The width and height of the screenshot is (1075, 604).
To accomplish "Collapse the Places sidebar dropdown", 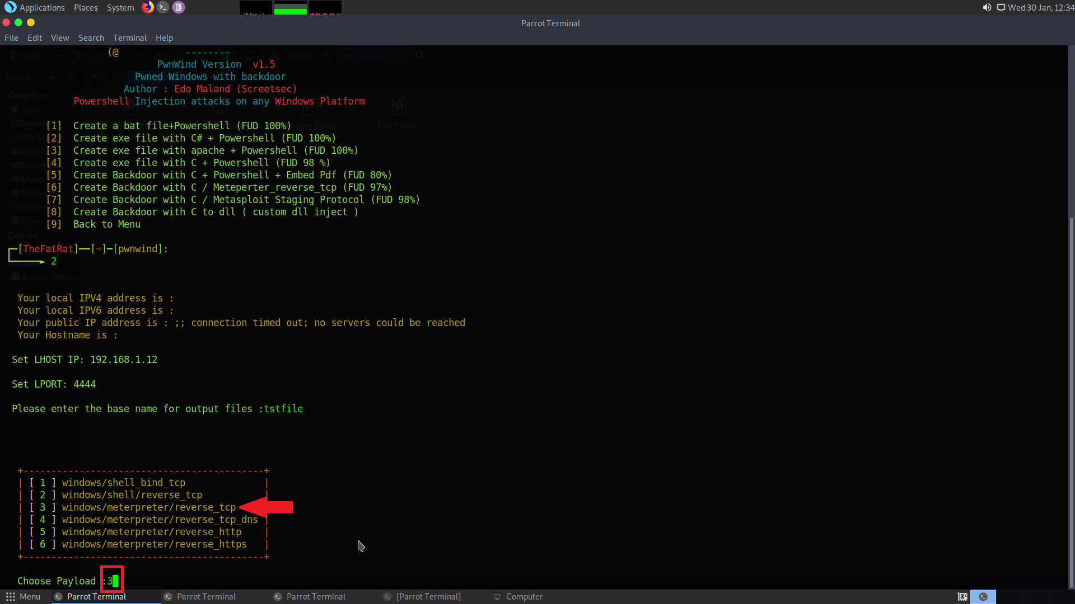I will [53, 77].
